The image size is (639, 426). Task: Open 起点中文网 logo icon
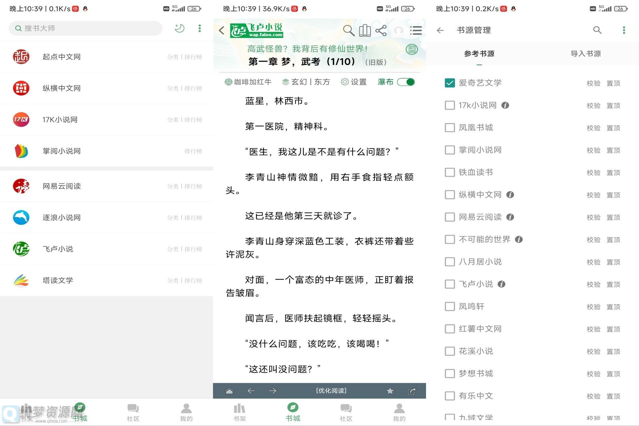pyautogui.click(x=21, y=57)
